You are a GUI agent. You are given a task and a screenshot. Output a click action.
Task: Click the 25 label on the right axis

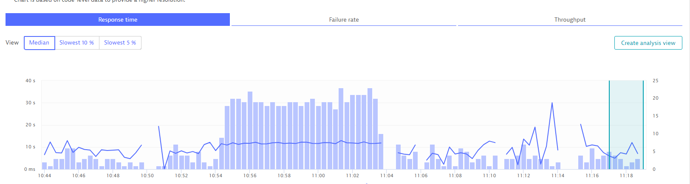[656, 81]
